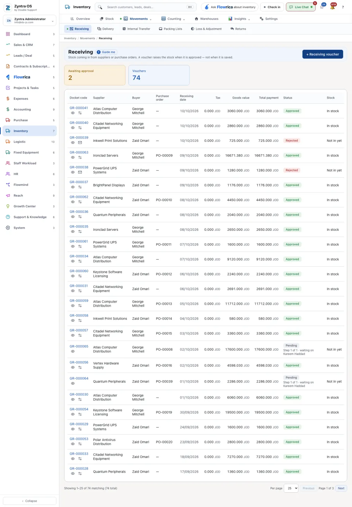Select the Returns sub-tab

[238, 29]
